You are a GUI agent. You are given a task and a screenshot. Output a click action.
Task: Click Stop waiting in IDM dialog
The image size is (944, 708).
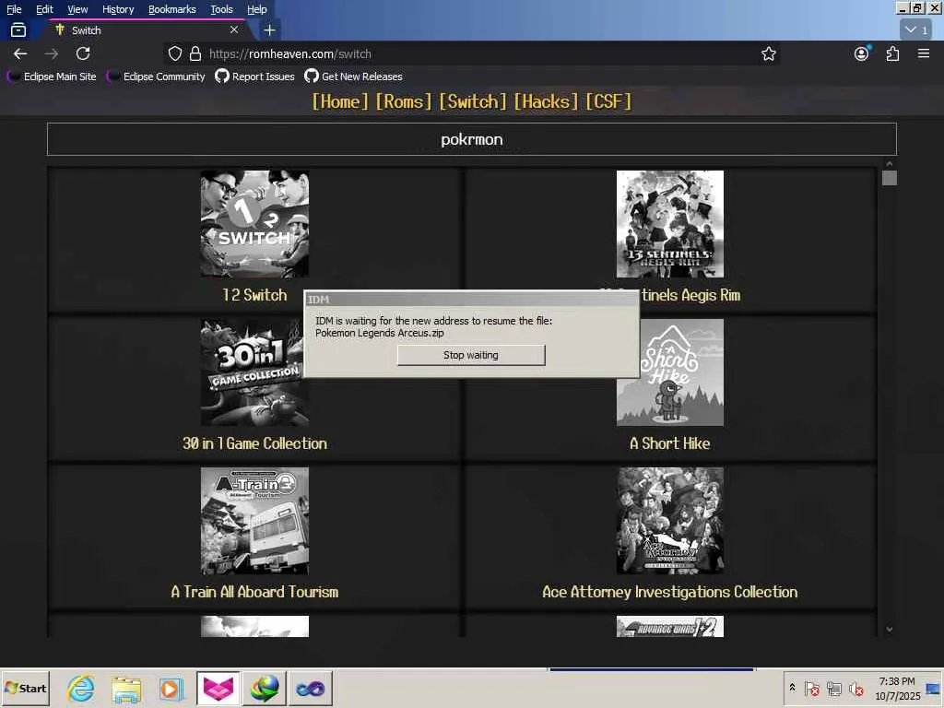[471, 355]
